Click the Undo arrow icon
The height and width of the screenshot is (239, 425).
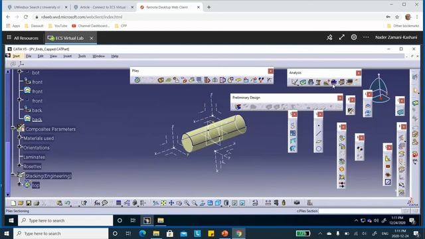pos(68,203)
